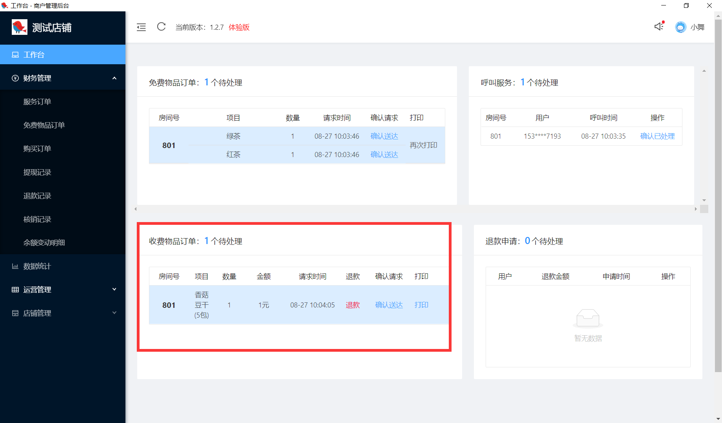Click 再次打印 for the free item order

click(x=423, y=145)
